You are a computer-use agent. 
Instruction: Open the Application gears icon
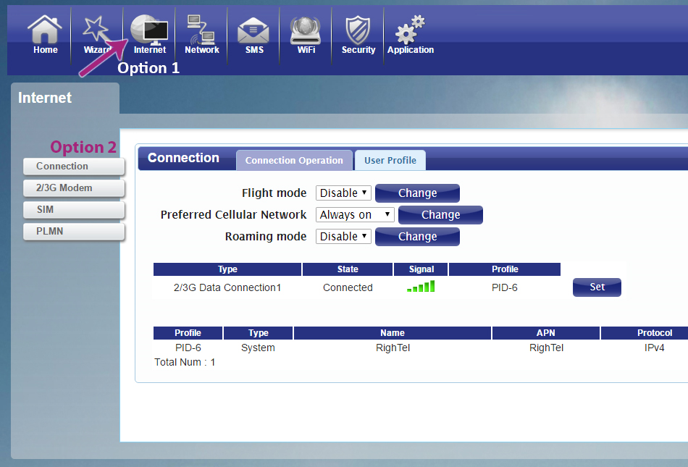410,35
